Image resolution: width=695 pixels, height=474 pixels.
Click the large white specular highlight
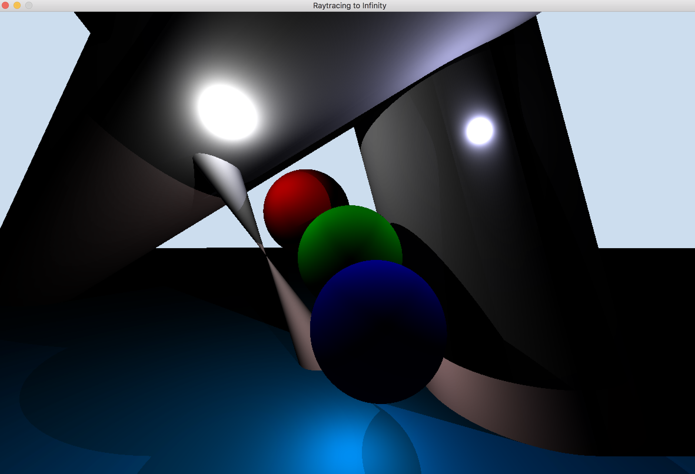point(228,112)
